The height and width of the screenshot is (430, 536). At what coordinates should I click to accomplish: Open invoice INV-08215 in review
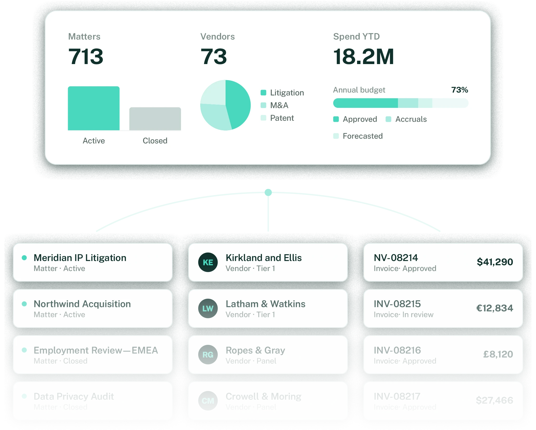pos(443,308)
